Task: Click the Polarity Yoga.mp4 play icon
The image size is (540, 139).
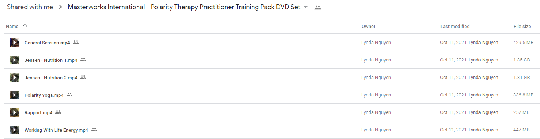Action: [14, 95]
